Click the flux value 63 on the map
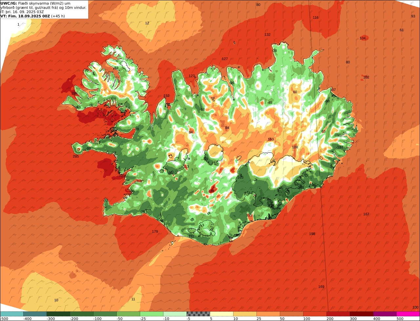Screen dimensions: 420x321 point(324,131)
